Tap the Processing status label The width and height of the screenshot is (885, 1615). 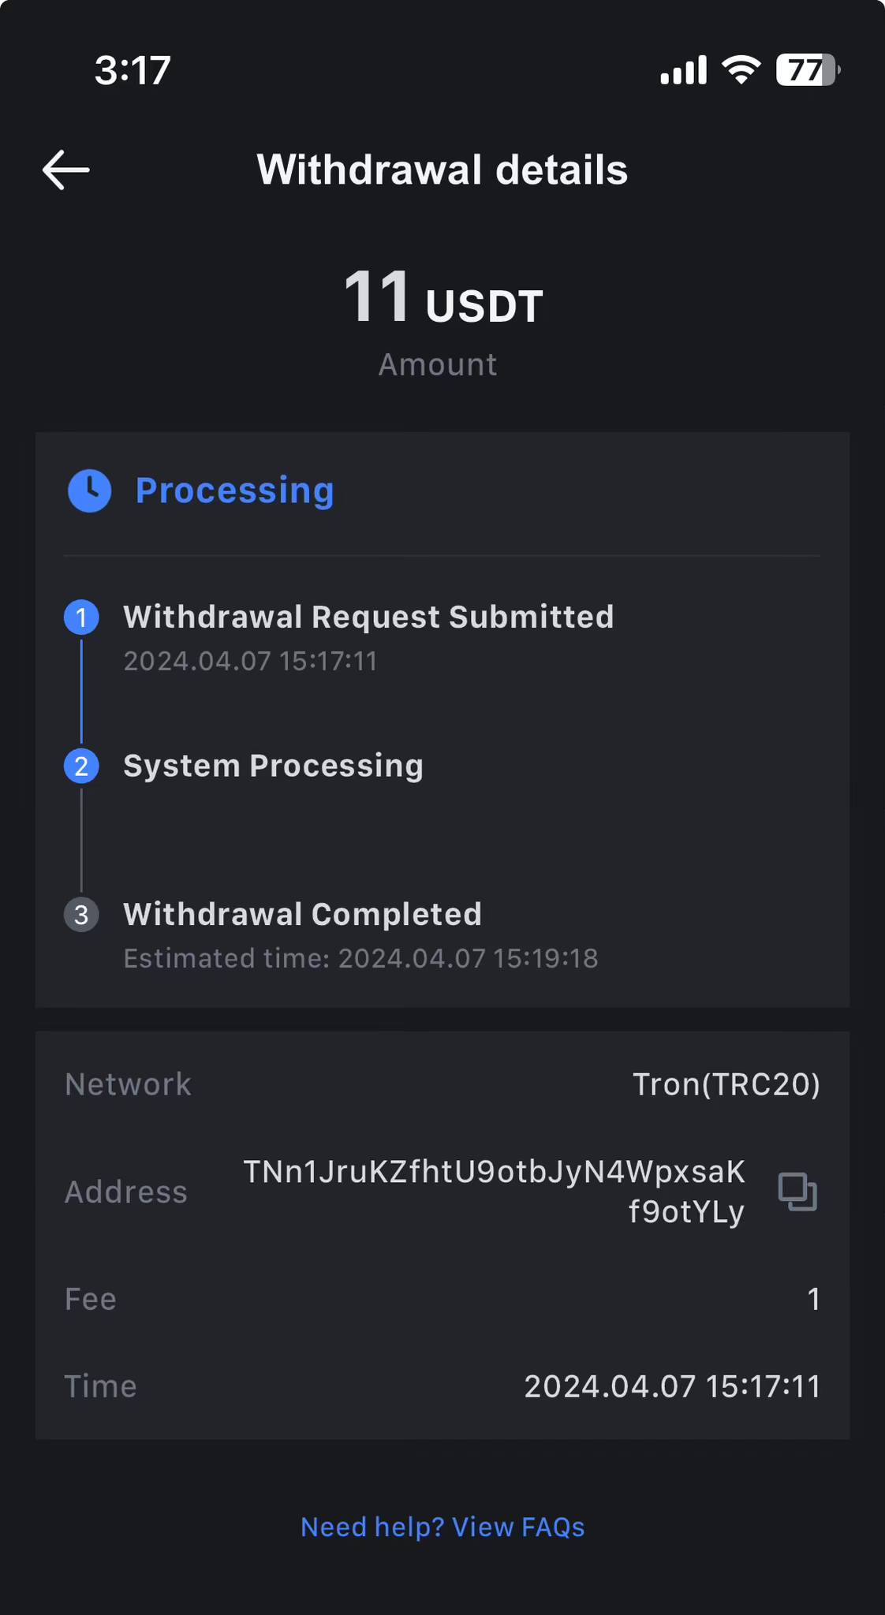235,490
